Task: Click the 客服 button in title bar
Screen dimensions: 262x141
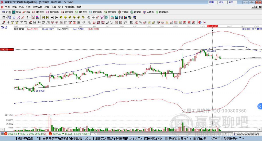Action: pos(213,2)
